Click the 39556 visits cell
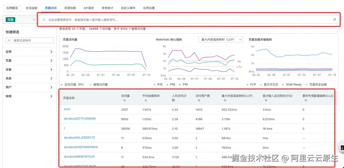Image resolution: width=344 pixels, height=168 pixels. pyautogui.click(x=125, y=129)
